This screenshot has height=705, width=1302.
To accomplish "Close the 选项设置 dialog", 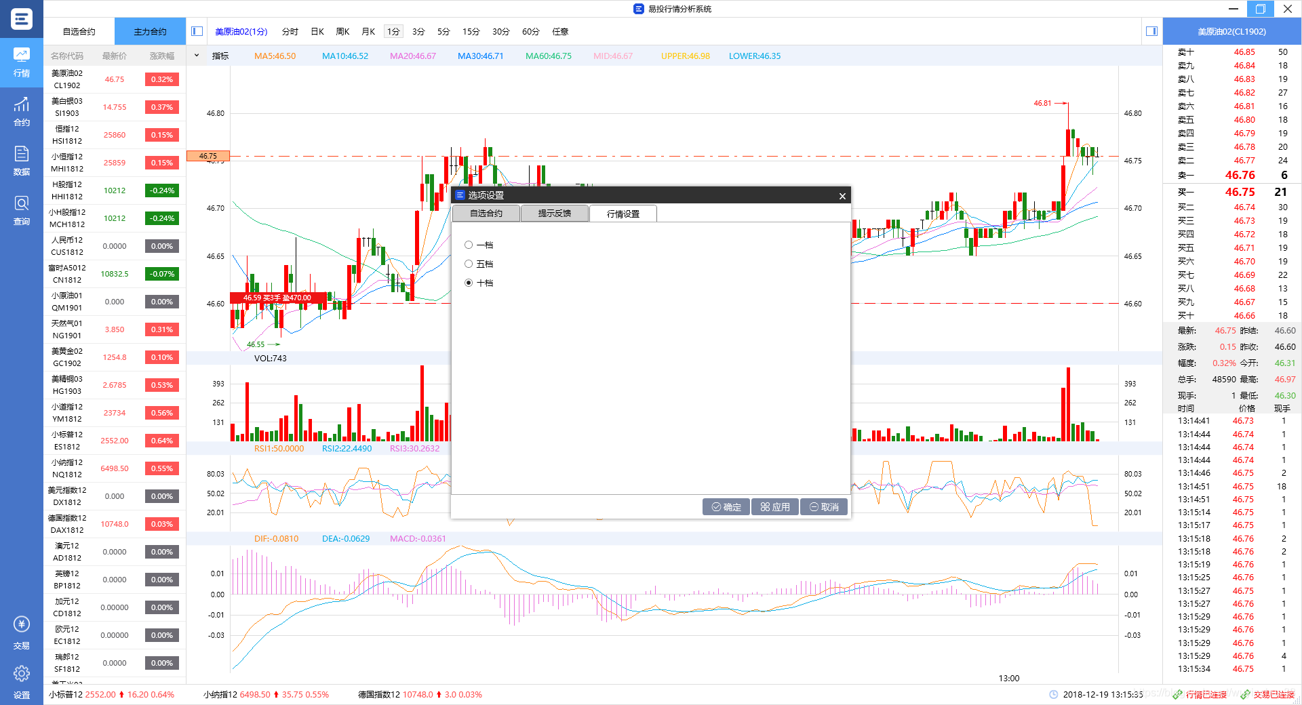I will point(842,196).
